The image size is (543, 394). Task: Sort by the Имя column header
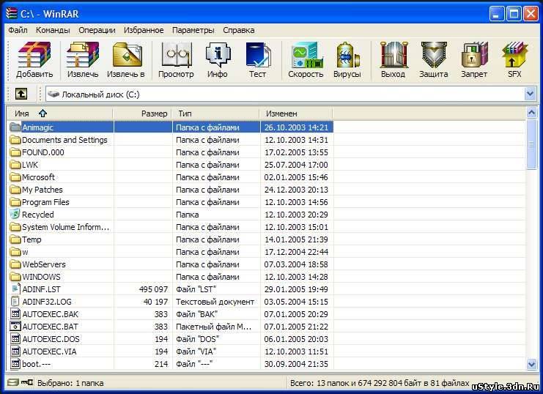coord(60,114)
